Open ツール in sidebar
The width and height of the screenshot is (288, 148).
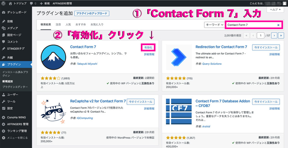click(16, 102)
